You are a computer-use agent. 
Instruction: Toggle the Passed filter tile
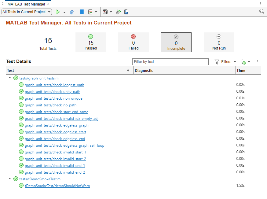(x=91, y=42)
